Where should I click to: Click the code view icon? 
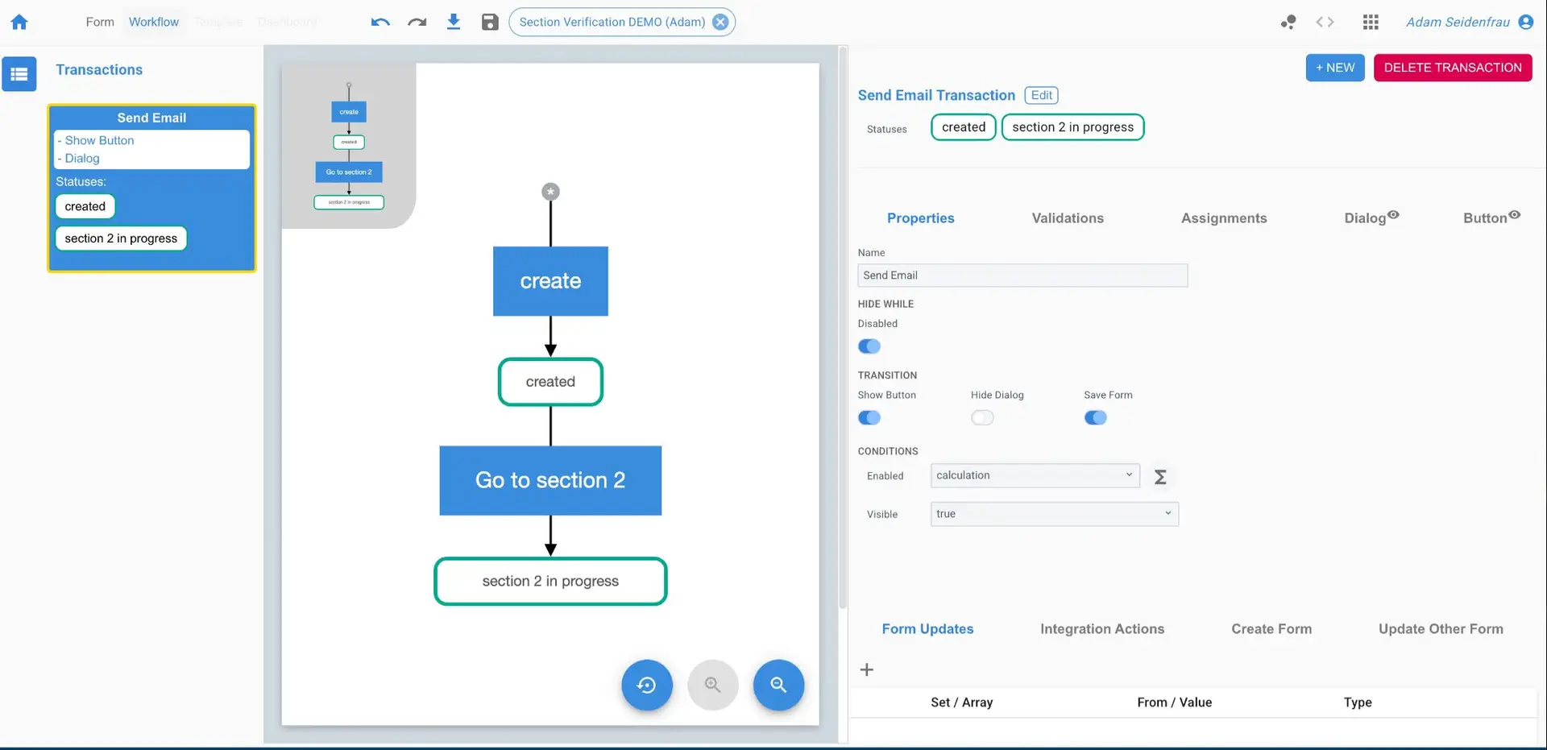click(1324, 22)
